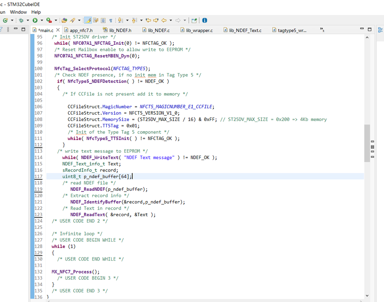Run the program with the green play icon
This screenshot has width=384, height=302.
coord(35,20)
